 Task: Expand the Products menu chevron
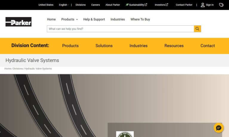pos(77,19)
